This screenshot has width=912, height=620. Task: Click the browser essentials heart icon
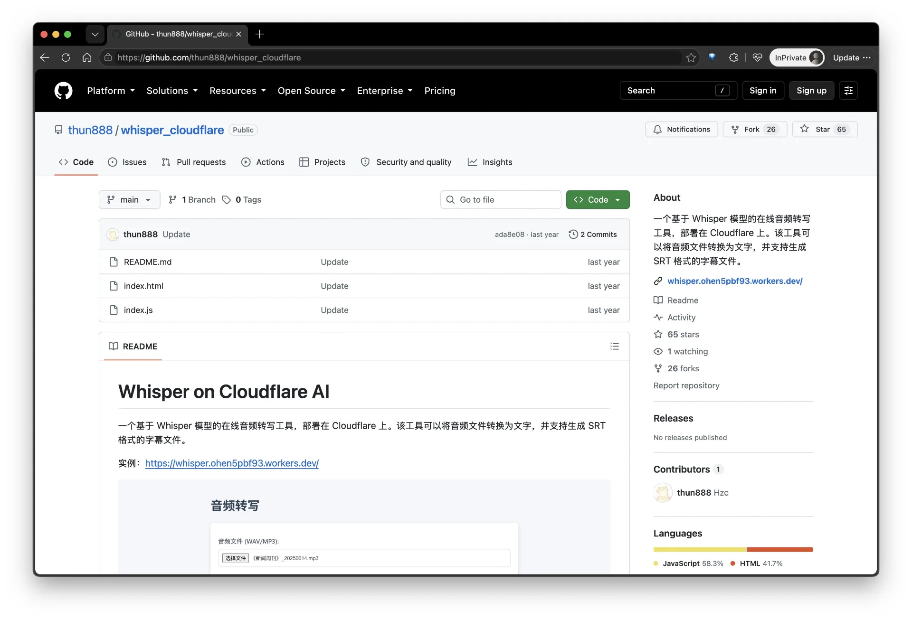coord(758,57)
